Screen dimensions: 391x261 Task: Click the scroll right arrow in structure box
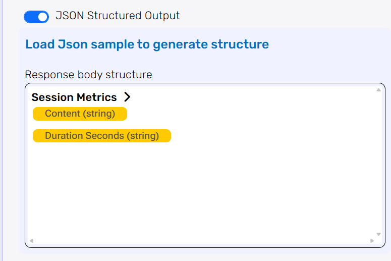coord(372,240)
